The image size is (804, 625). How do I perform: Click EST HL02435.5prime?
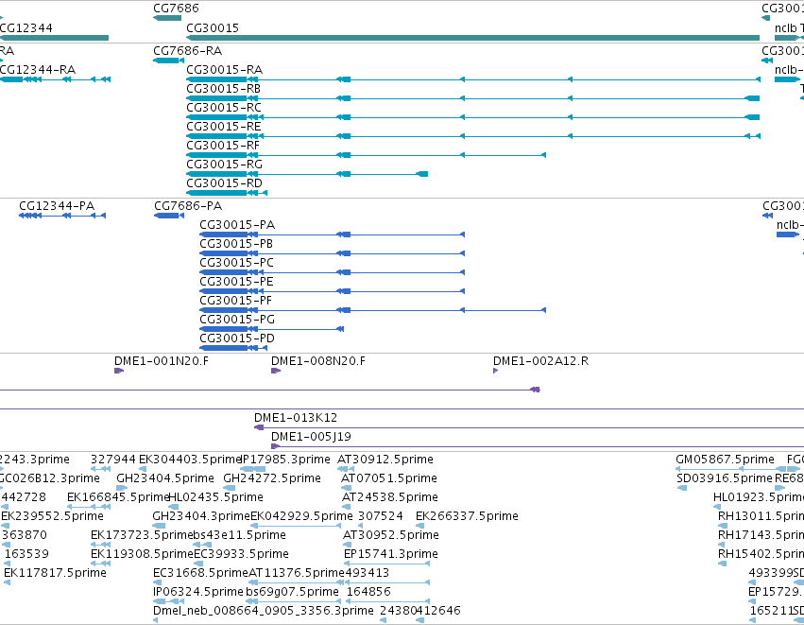point(215,497)
